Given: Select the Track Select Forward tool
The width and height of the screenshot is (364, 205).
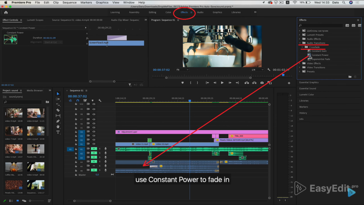Looking at the screenshot, I should [58, 99].
